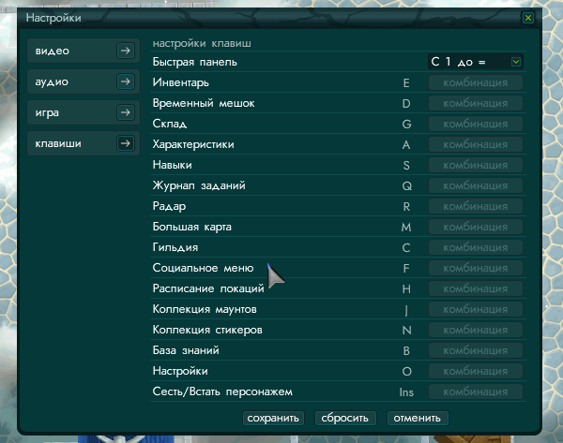The width and height of the screenshot is (563, 443).
Task: Click key N for Коллекция стикеров
Action: pyautogui.click(x=407, y=330)
